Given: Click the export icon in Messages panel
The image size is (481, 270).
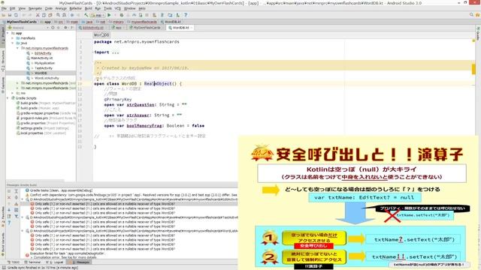Looking at the screenshot, I should 9,217.
